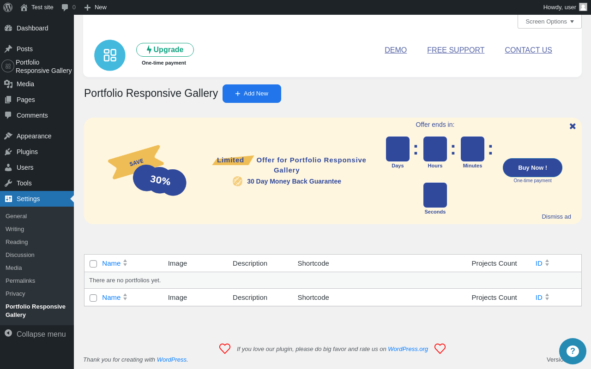Image resolution: width=591 pixels, height=369 pixels.
Task: Open Portfolio Responsive Gallery settings submenu
Action: pos(36,310)
